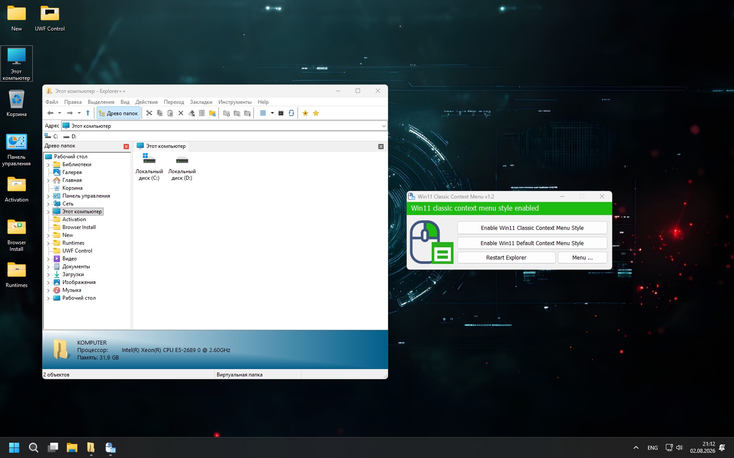The image size is (734, 458).
Task: Delete selected item with the X icon
Action: (181, 113)
